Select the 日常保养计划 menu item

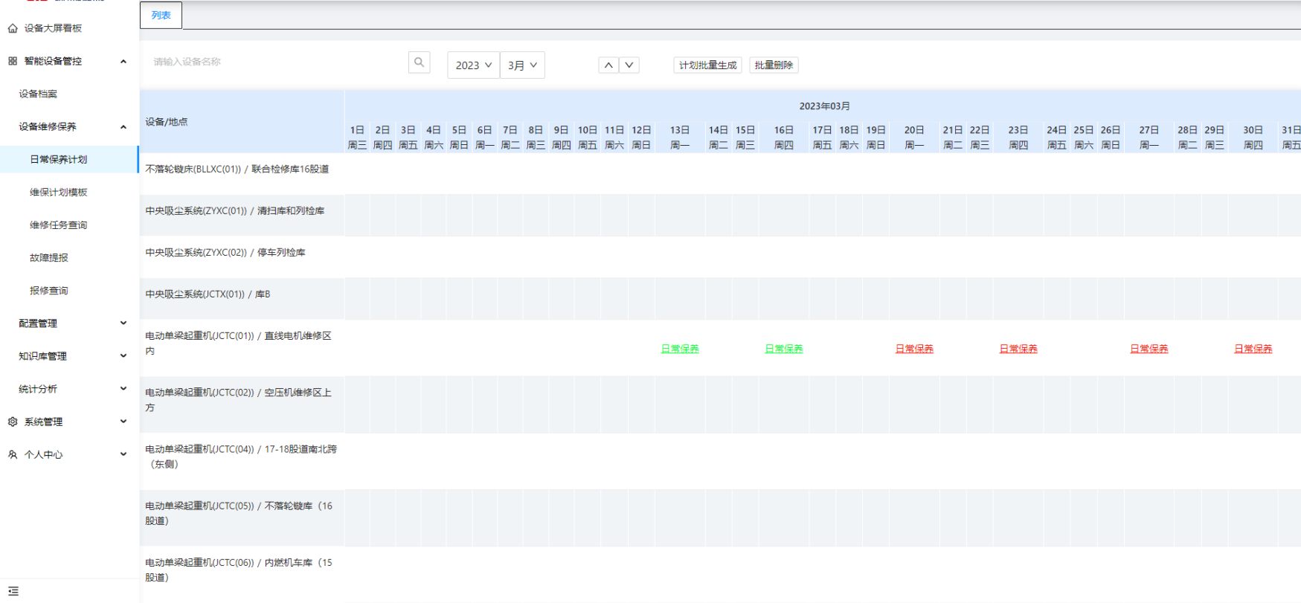(x=69, y=159)
